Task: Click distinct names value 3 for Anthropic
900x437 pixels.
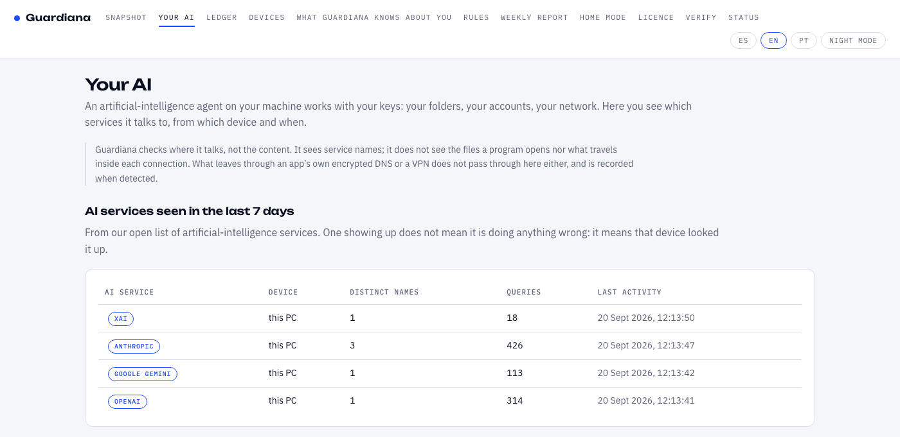Action: [x=352, y=345]
